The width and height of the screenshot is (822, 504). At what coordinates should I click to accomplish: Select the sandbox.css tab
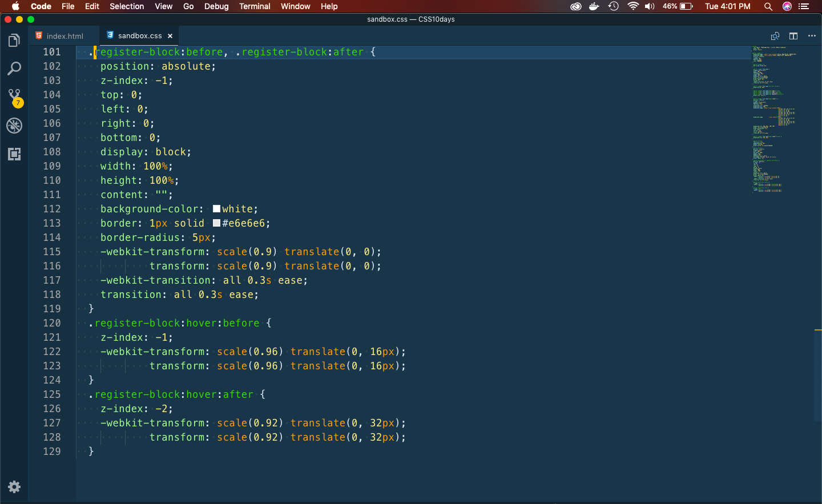click(x=139, y=35)
